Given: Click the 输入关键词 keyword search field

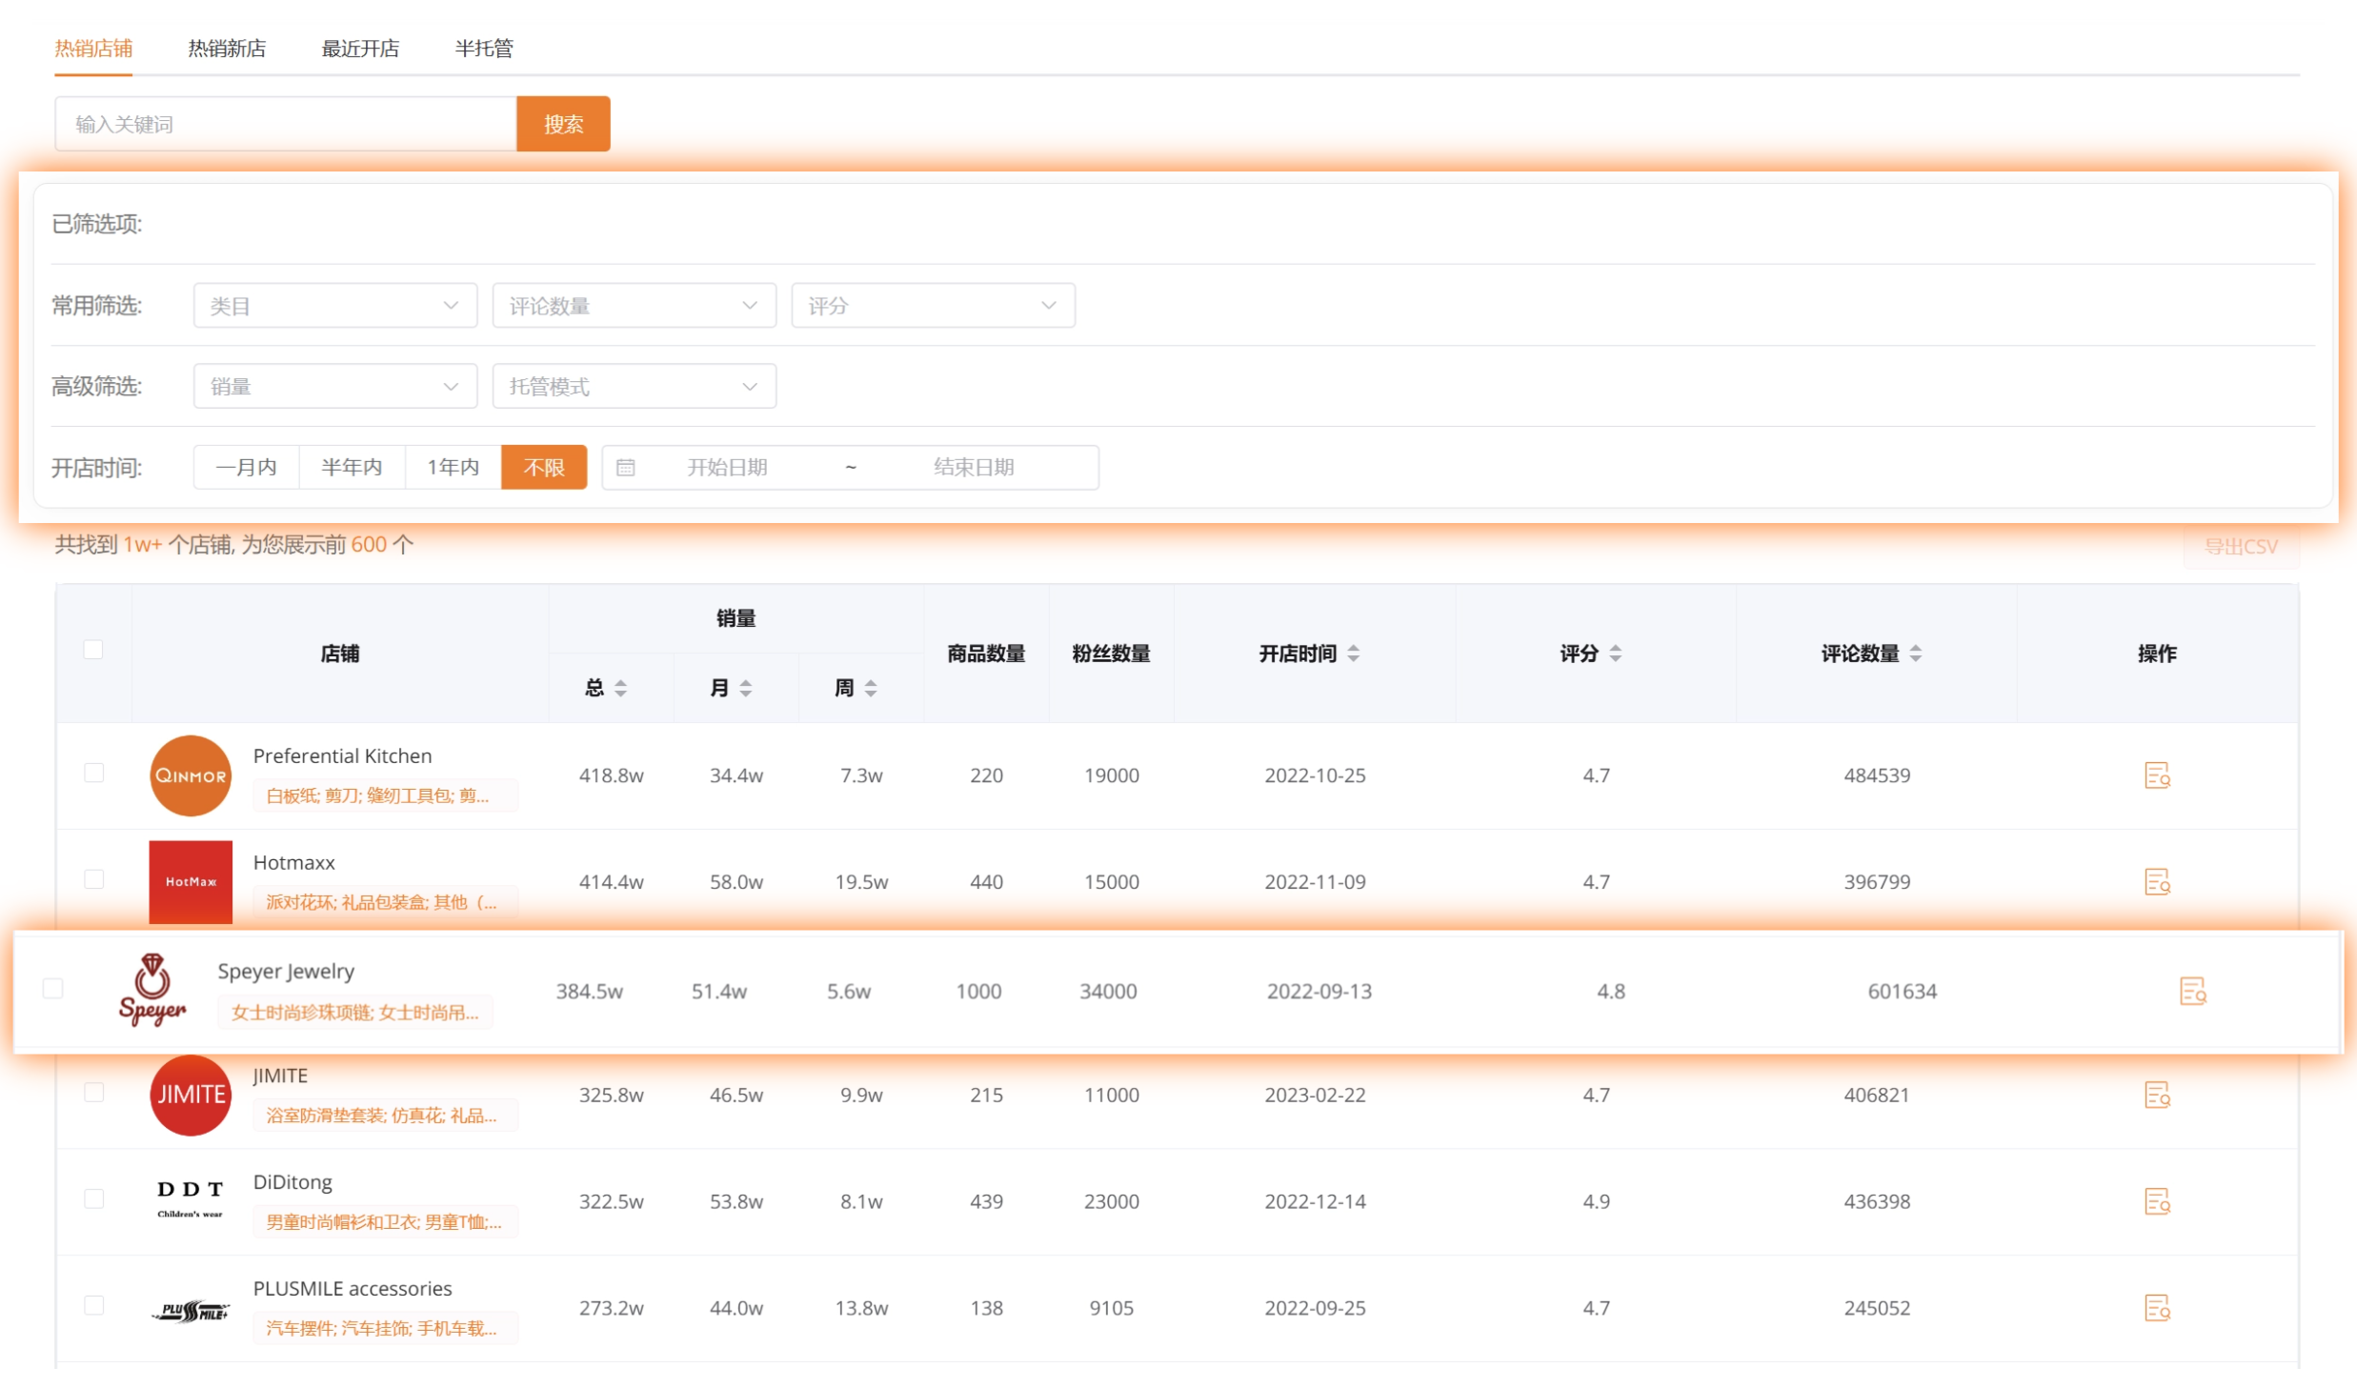Looking at the screenshot, I should [x=286, y=124].
